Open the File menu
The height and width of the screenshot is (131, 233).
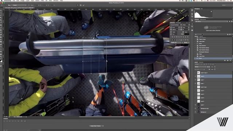coord(14,1)
